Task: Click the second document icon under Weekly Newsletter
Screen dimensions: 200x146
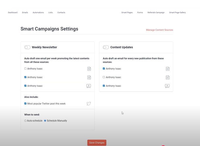Action: click(89, 77)
